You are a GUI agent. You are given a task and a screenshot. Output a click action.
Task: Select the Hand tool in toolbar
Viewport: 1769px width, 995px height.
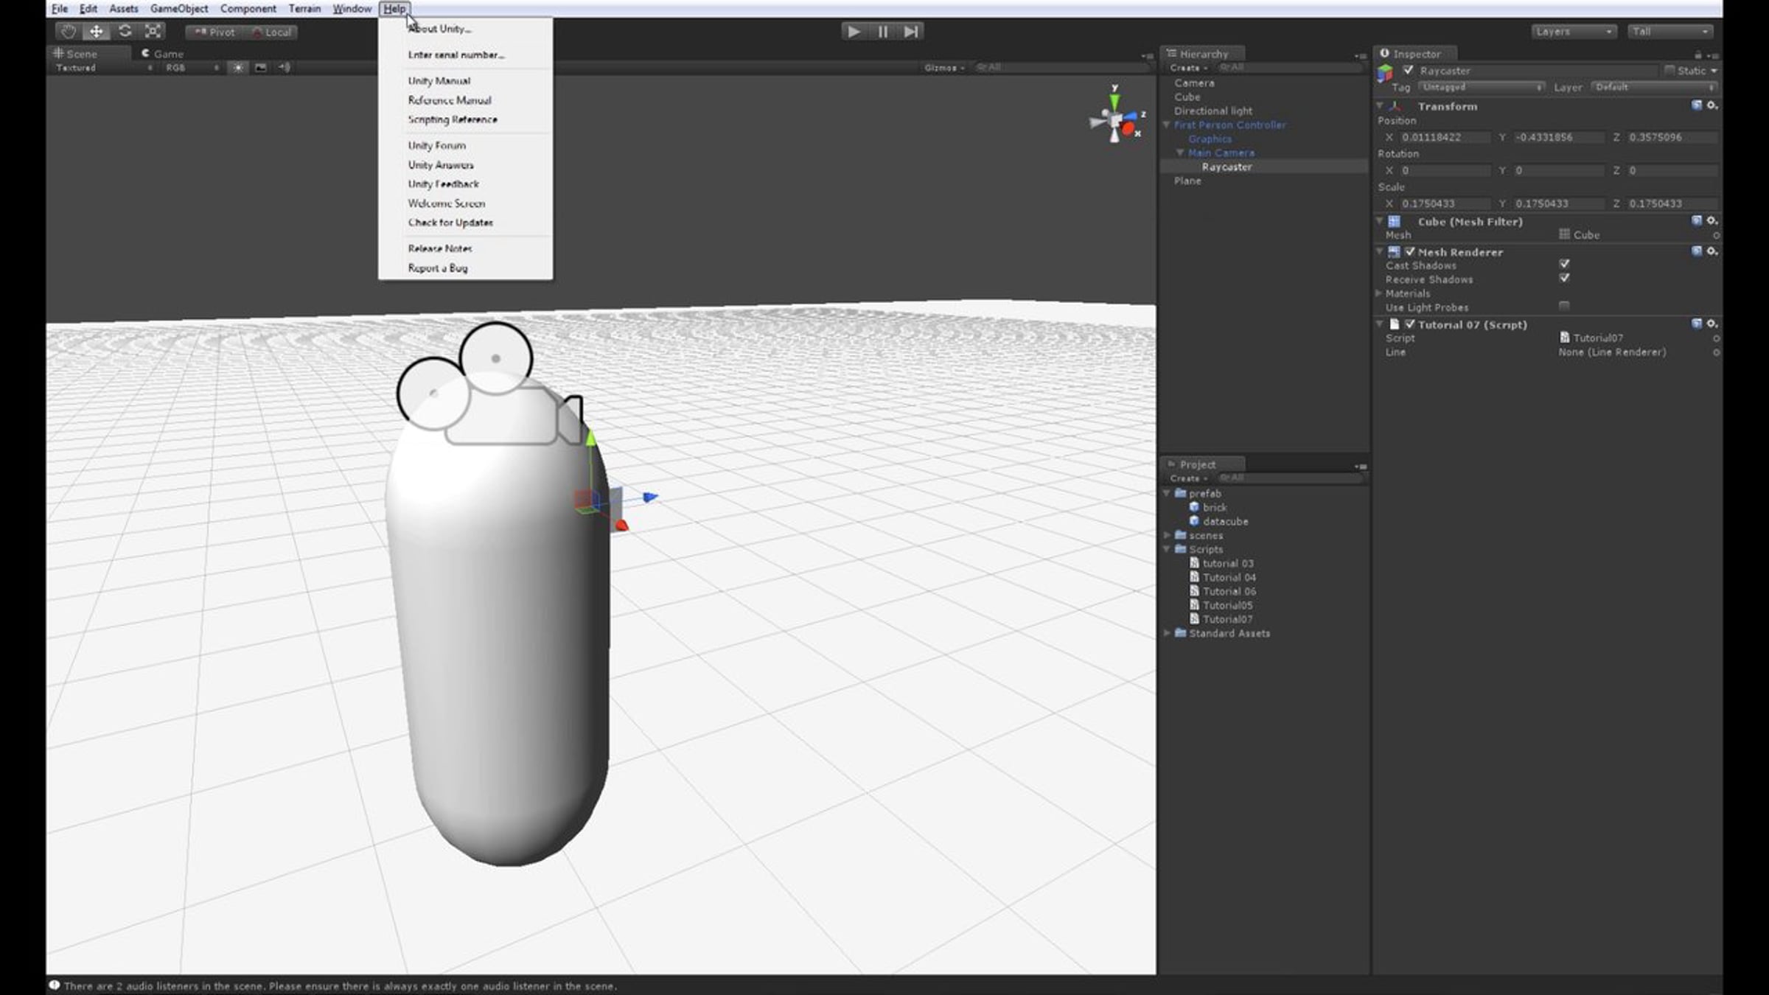[x=68, y=32]
